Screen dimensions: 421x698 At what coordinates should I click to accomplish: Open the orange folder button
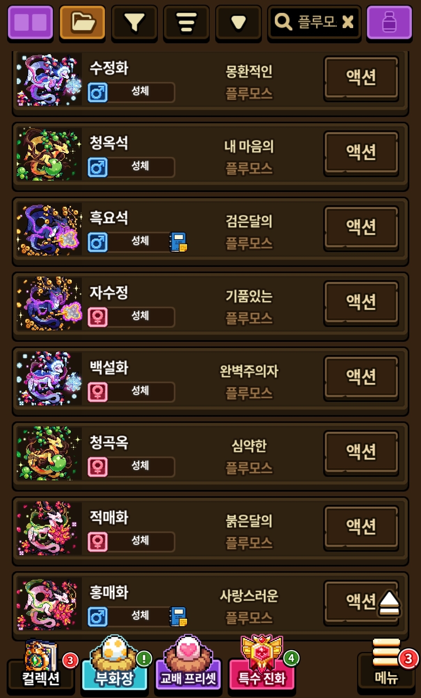(x=82, y=22)
